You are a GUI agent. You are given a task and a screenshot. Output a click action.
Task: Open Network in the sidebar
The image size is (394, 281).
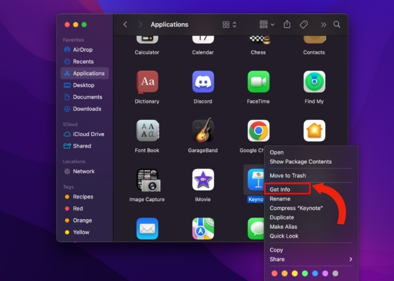tap(84, 171)
